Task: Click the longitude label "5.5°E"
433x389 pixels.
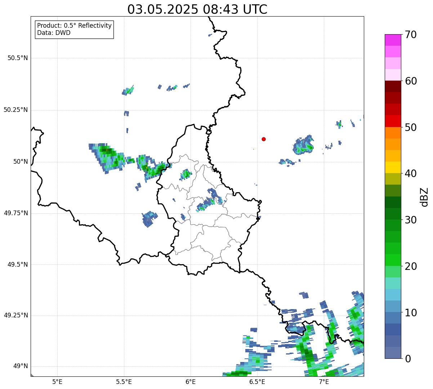Action: 124,381
